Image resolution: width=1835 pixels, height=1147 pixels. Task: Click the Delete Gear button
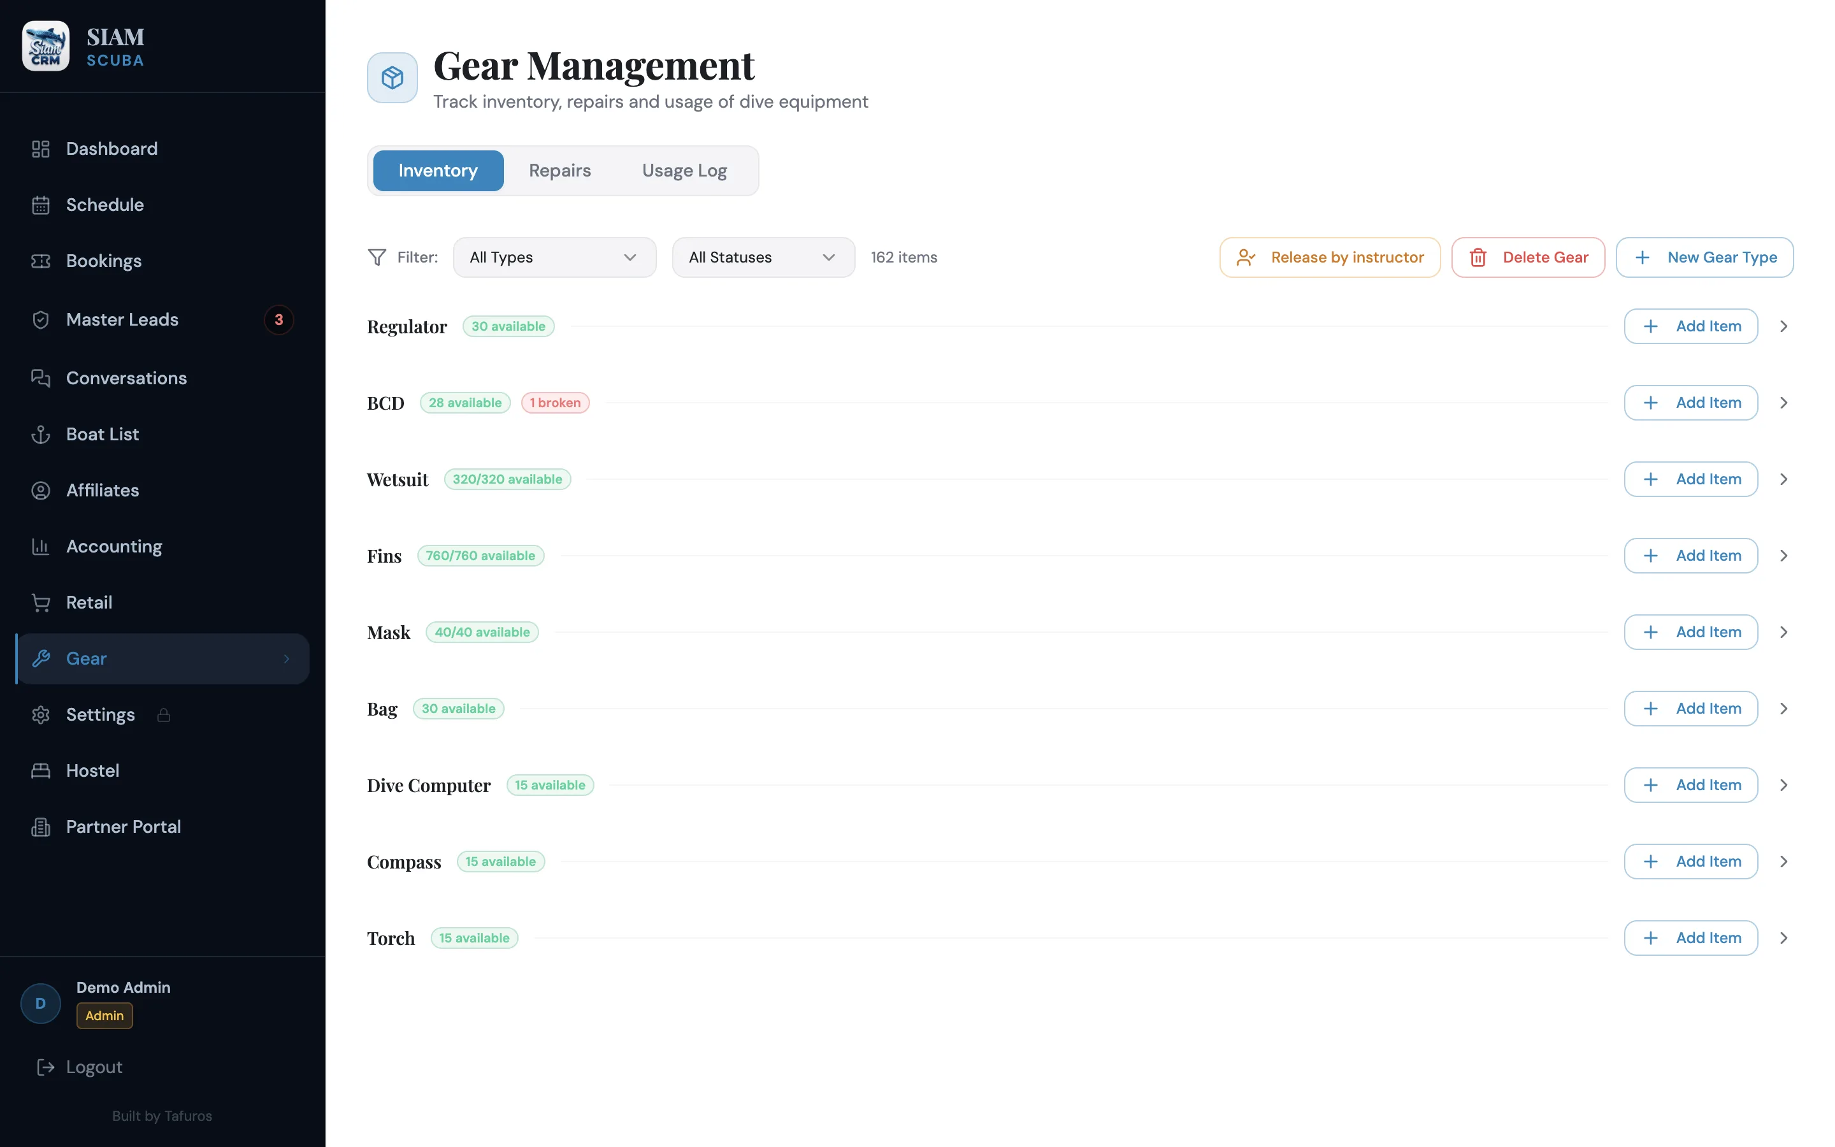pos(1527,257)
